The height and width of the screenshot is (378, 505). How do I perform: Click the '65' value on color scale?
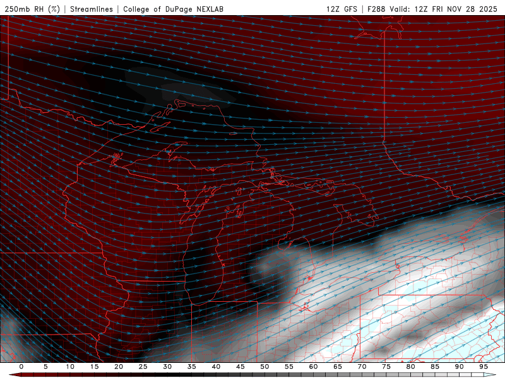(338, 367)
